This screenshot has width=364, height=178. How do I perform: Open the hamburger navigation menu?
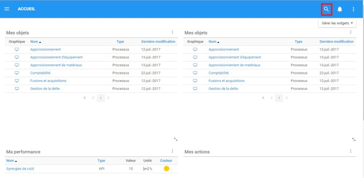(x=7, y=9)
